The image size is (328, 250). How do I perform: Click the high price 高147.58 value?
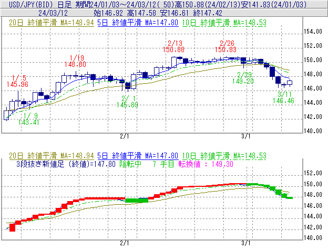(x=141, y=13)
